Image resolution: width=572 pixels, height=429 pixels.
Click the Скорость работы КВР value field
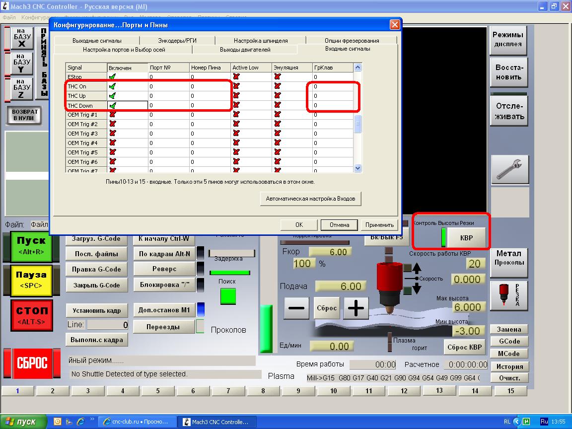[x=475, y=264]
